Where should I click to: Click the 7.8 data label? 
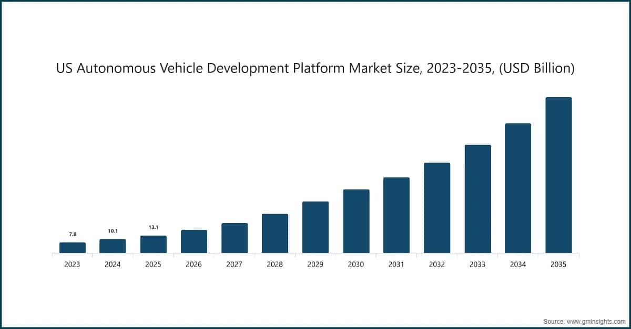tap(73, 234)
